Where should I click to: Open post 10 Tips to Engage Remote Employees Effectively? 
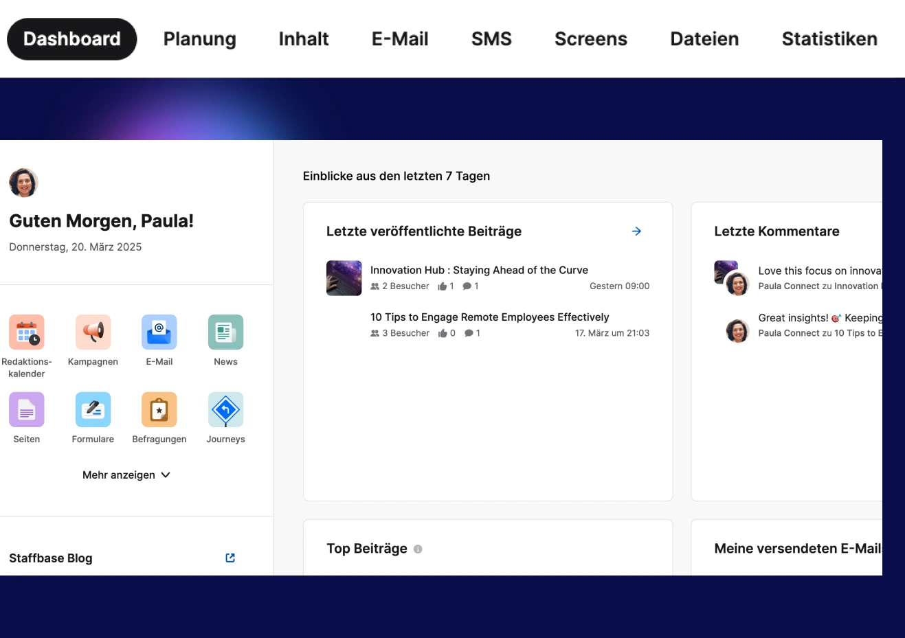click(490, 317)
